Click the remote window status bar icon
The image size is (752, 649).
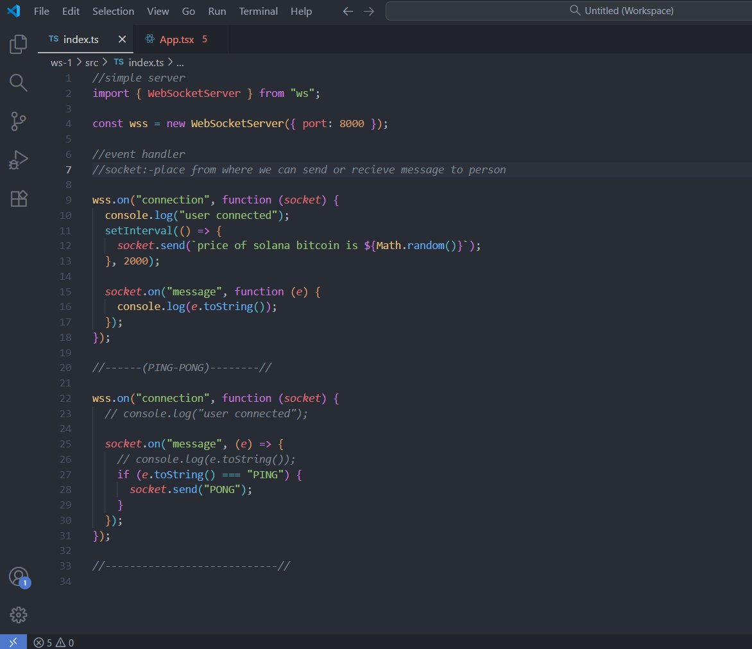click(x=13, y=642)
